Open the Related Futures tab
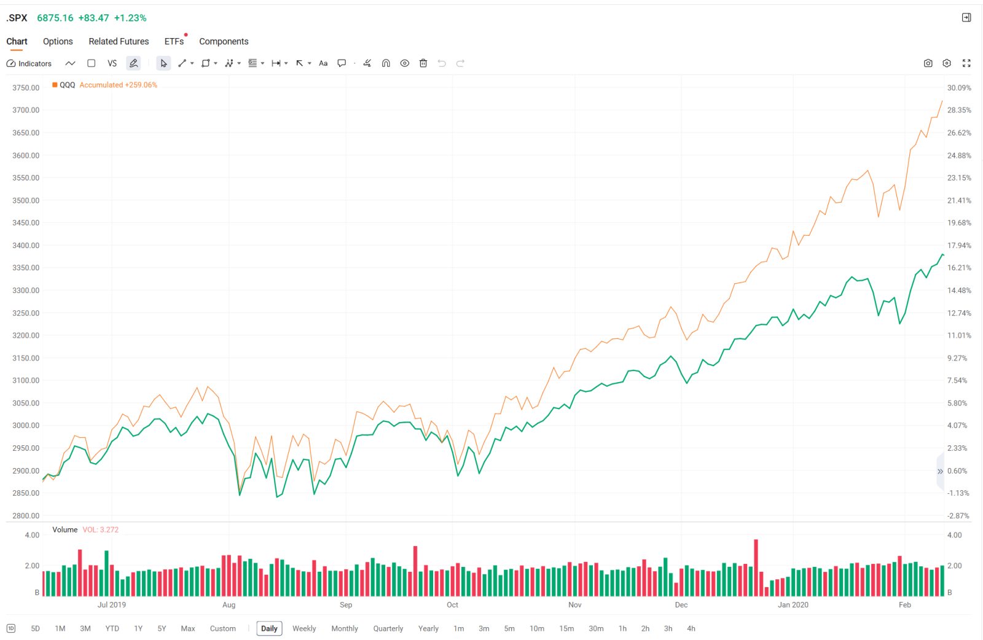Viewport: 983px width, 640px height. tap(119, 41)
